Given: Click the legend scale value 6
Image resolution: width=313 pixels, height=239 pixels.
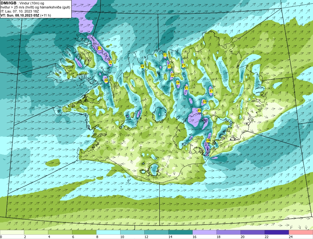Looking at the screenshot, I should point(73,237).
